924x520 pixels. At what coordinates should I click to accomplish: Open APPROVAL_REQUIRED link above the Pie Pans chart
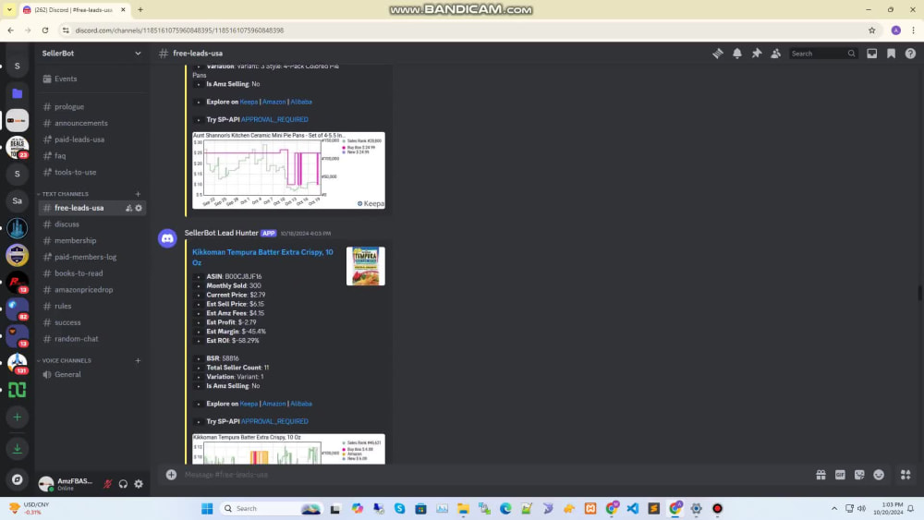pos(274,119)
